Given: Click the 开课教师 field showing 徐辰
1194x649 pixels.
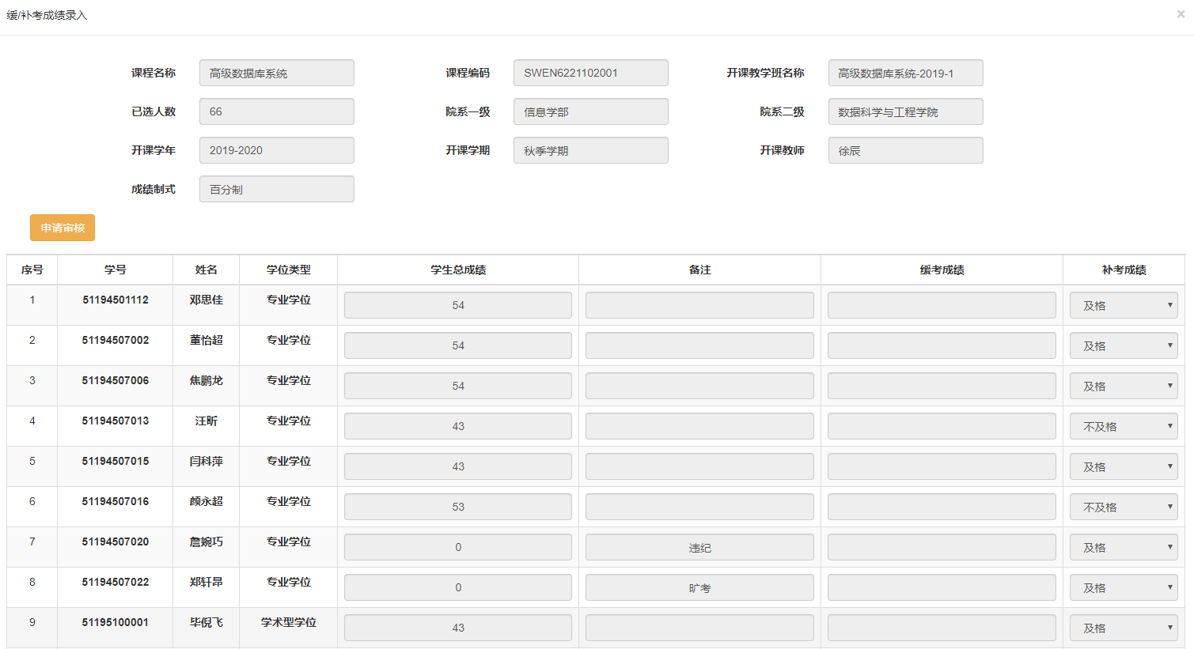Looking at the screenshot, I should 905,150.
